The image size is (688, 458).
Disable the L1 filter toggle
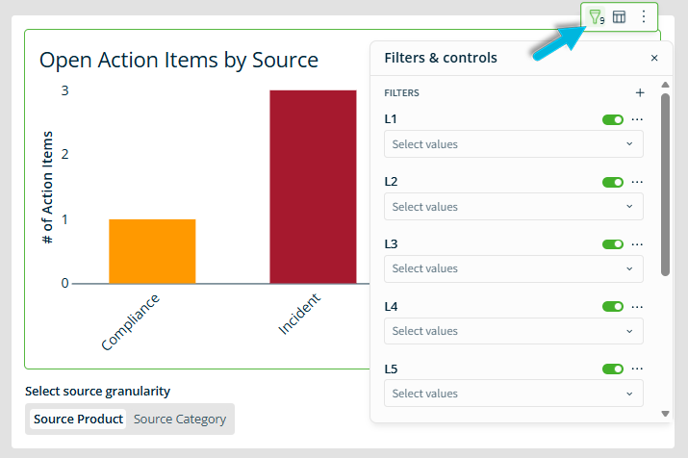click(613, 119)
